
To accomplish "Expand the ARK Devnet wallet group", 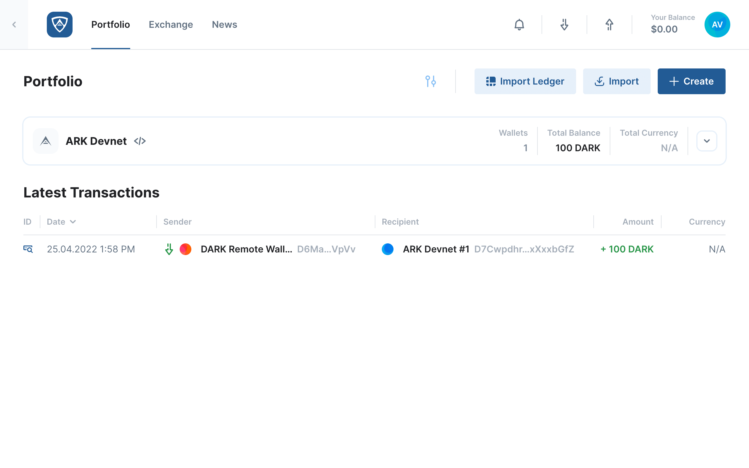I will [x=707, y=141].
